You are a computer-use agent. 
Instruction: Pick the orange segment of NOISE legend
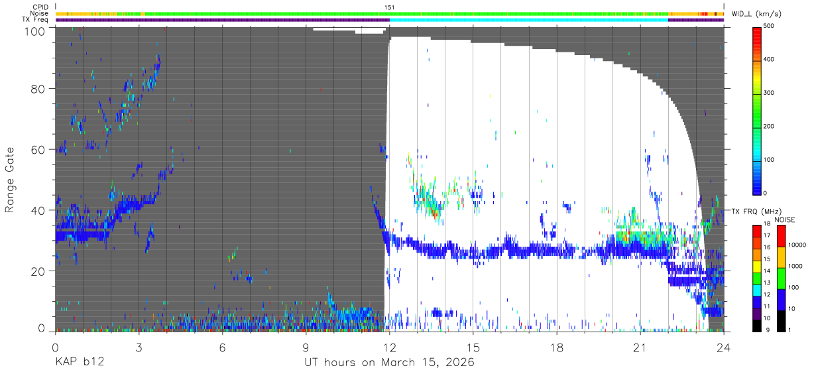pyautogui.click(x=782, y=257)
